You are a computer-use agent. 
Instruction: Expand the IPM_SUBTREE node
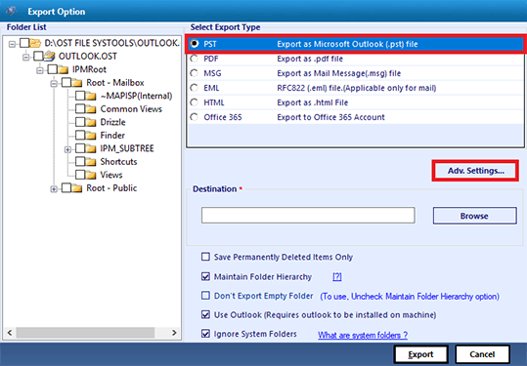[x=67, y=149]
